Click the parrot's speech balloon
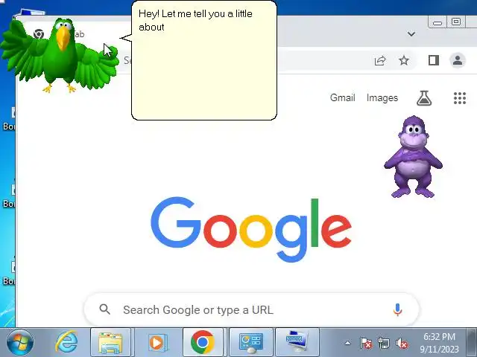 (203, 60)
